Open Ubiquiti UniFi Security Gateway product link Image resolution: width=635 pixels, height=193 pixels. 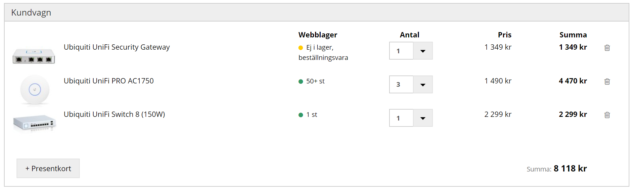click(x=116, y=47)
